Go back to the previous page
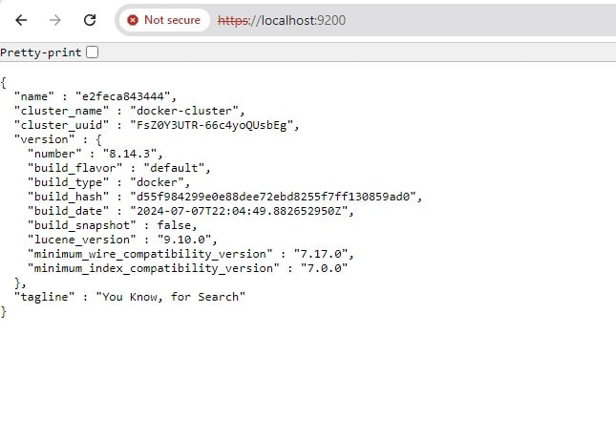 21,20
